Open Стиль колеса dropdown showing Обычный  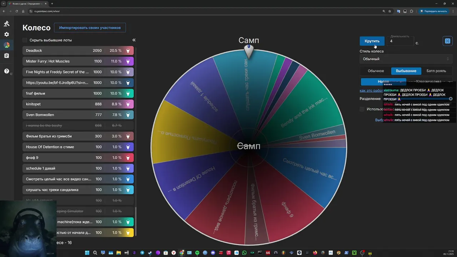point(406,59)
